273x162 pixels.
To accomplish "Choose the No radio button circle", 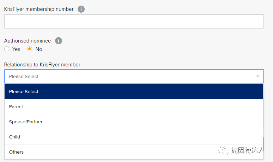I will tap(30, 49).
